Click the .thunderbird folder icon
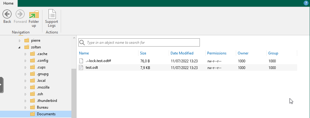This screenshot has height=118, width=310. [32, 101]
